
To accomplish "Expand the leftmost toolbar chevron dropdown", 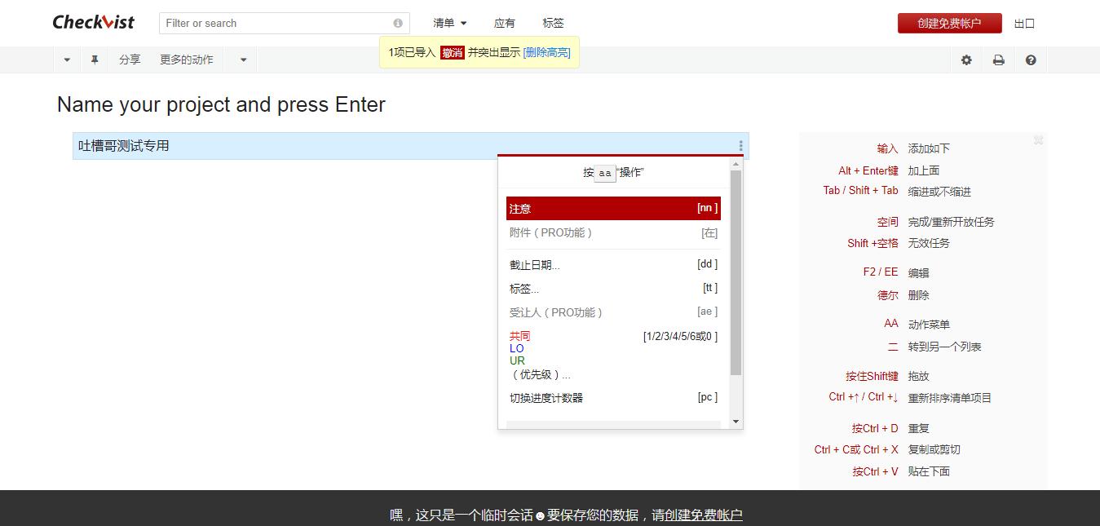I will coord(66,60).
